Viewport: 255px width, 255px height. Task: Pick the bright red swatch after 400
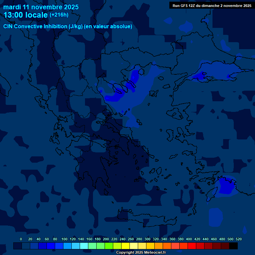point(192,246)
